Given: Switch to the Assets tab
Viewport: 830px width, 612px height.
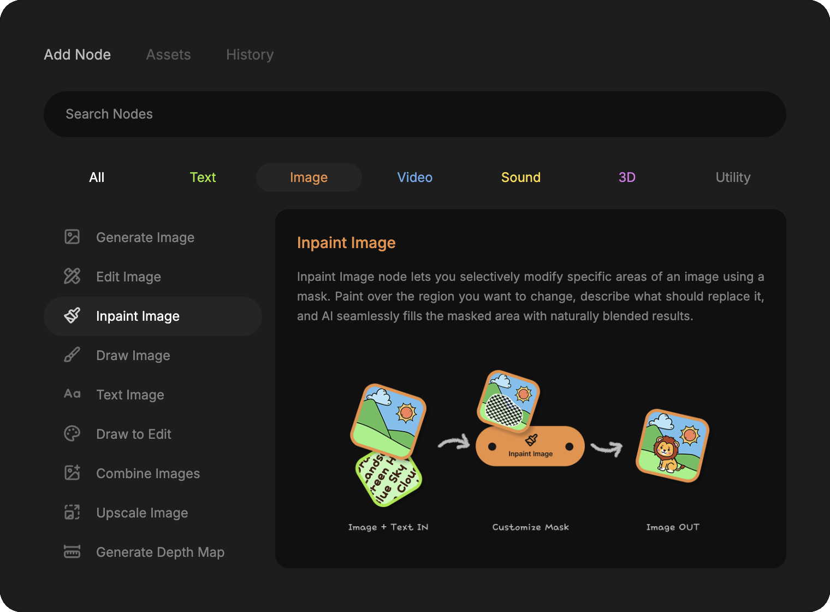Looking at the screenshot, I should (x=168, y=55).
